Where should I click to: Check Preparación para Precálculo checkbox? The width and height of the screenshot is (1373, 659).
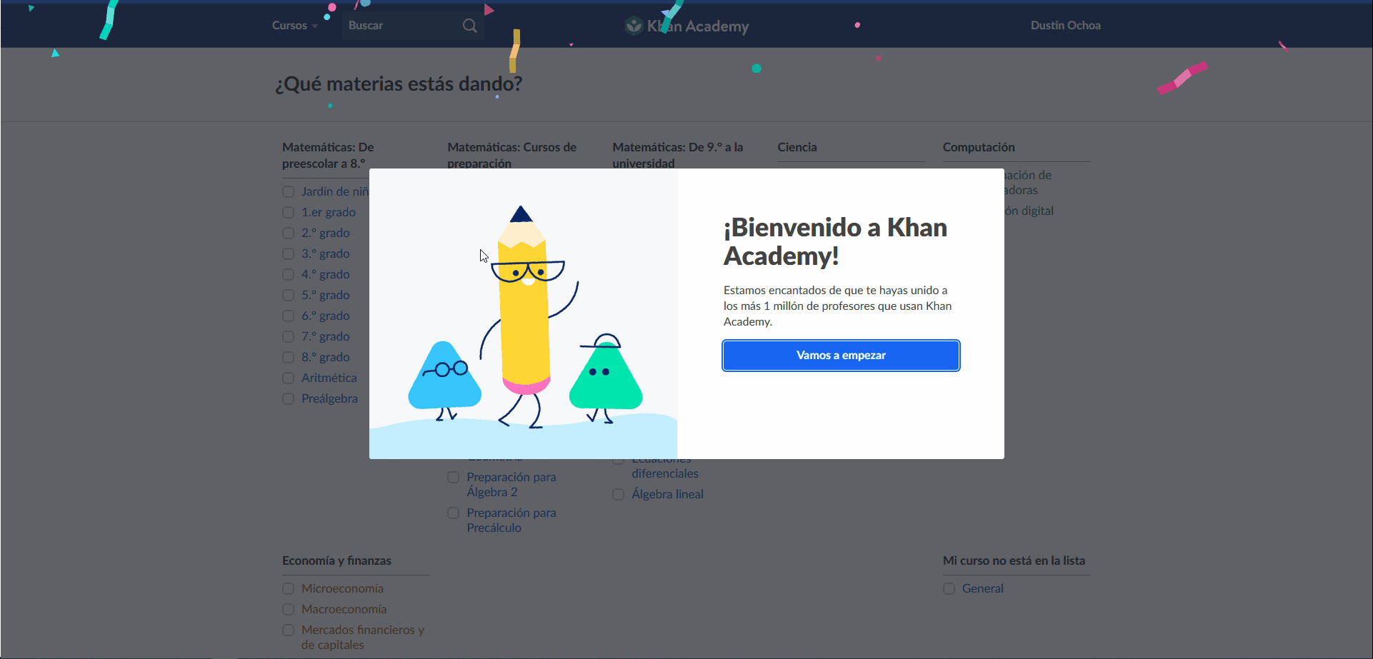[x=454, y=513]
